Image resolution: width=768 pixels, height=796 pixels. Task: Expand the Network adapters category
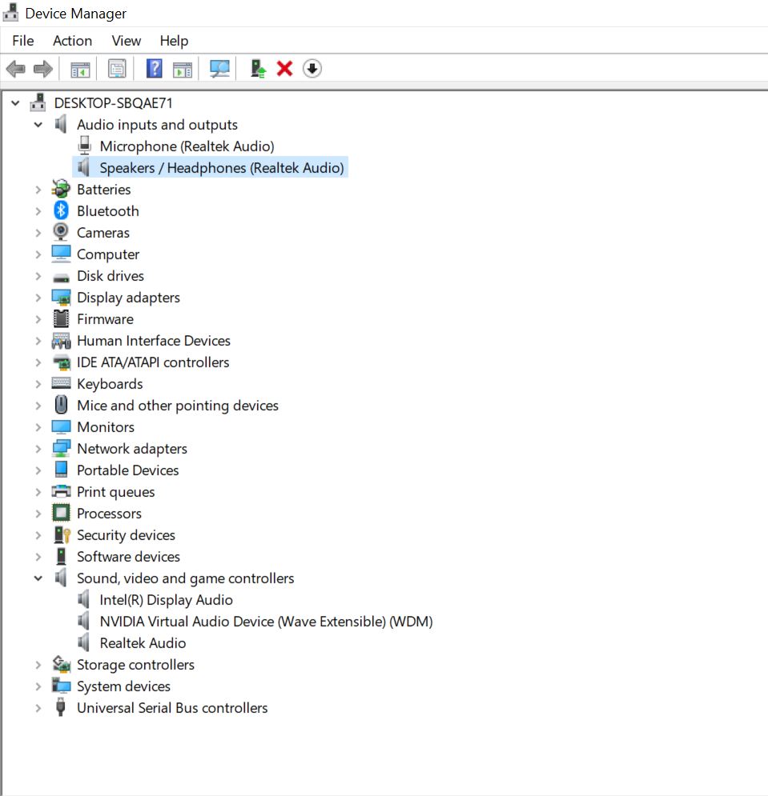tap(38, 449)
